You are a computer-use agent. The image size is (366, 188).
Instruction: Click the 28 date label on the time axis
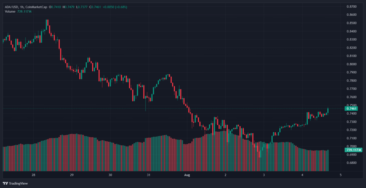(33, 175)
